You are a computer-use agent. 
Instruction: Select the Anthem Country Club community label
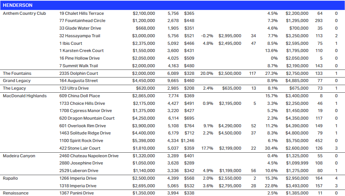click(x=24, y=13)
